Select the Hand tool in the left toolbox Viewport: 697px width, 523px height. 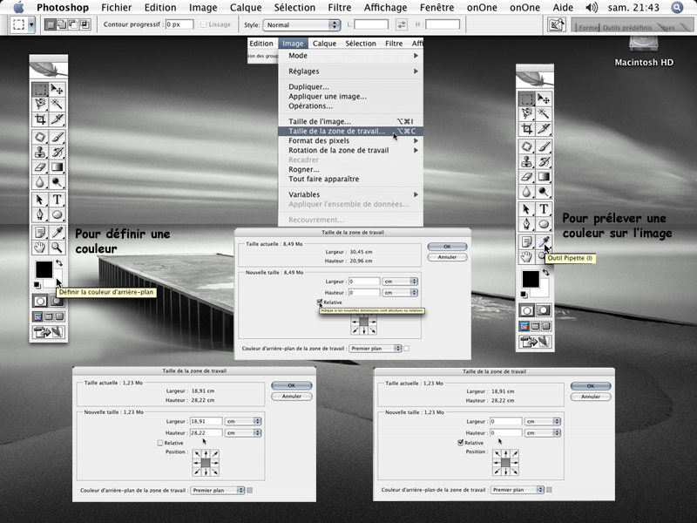[x=40, y=248]
